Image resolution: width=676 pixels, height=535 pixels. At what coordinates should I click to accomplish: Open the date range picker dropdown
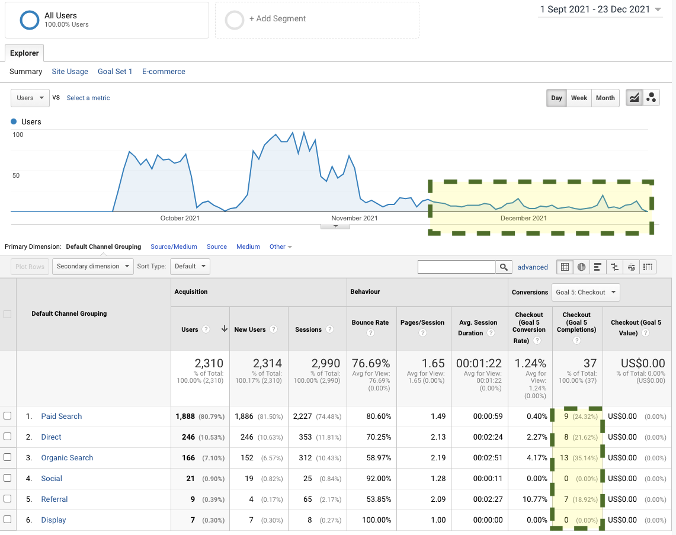[x=600, y=9]
